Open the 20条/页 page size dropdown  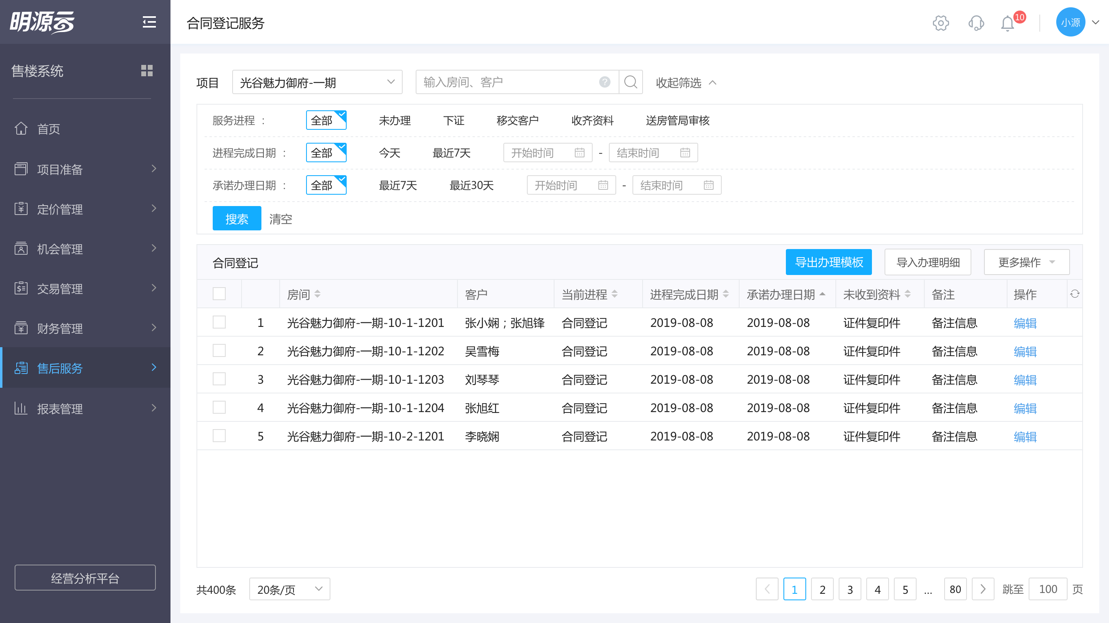tap(289, 589)
